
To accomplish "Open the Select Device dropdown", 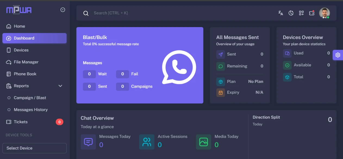I will coord(35,148).
